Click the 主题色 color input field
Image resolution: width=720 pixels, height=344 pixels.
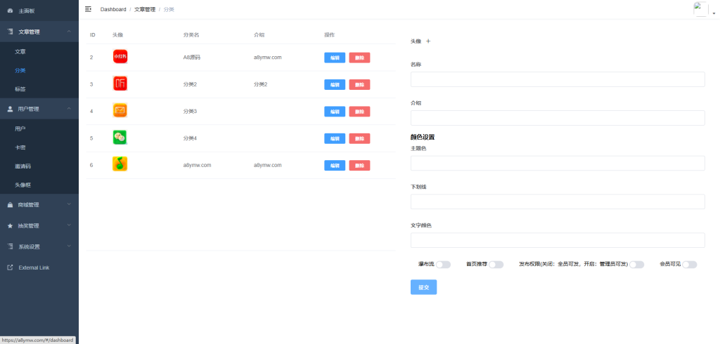coord(558,164)
